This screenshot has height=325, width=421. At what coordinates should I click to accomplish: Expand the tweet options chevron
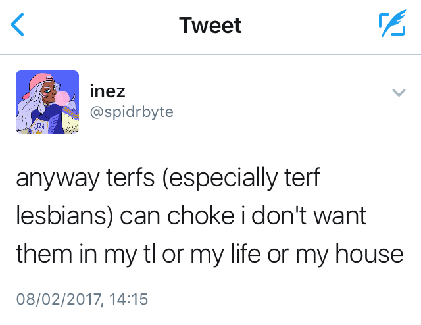[x=398, y=93]
